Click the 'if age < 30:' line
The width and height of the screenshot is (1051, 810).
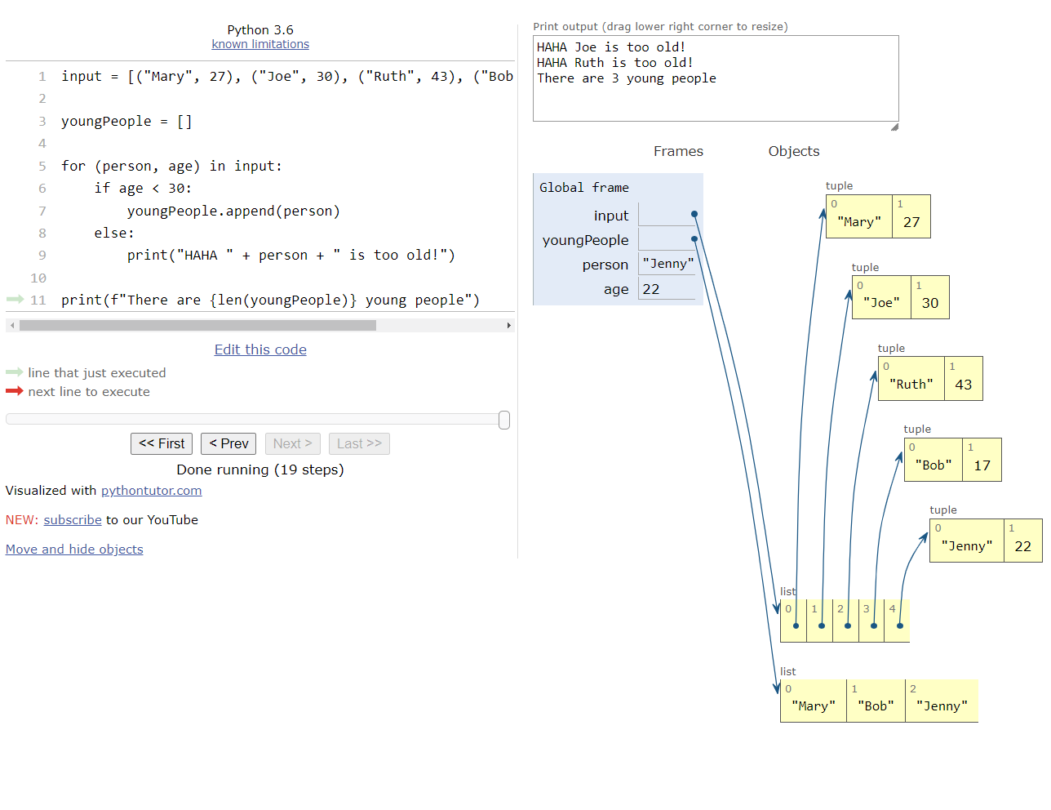click(x=143, y=189)
